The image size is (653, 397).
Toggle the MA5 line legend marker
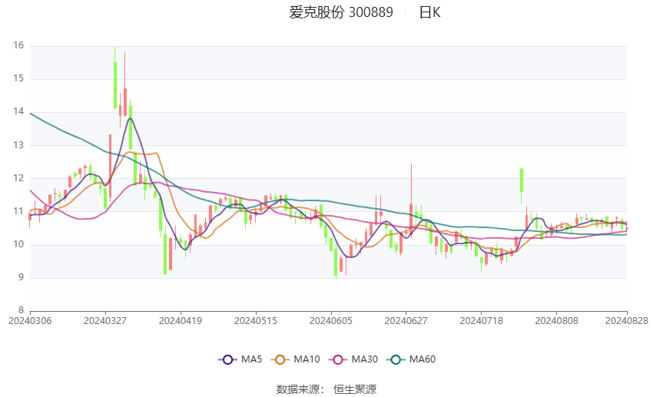coord(227,359)
